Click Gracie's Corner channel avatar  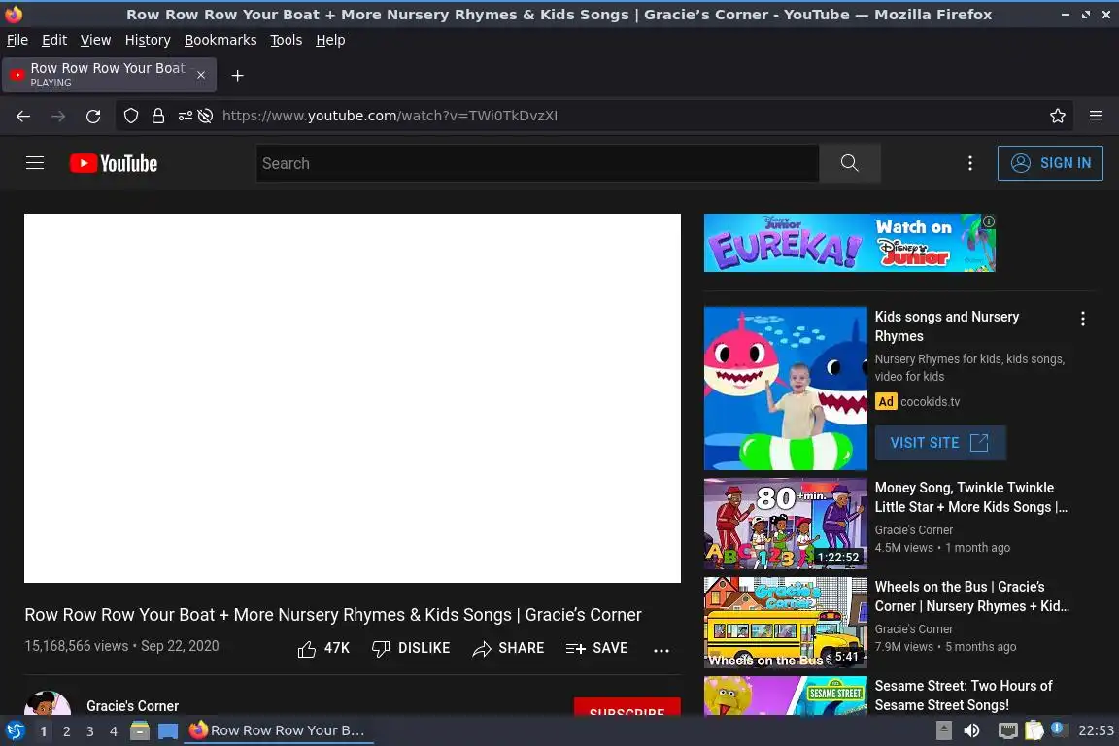(x=48, y=703)
